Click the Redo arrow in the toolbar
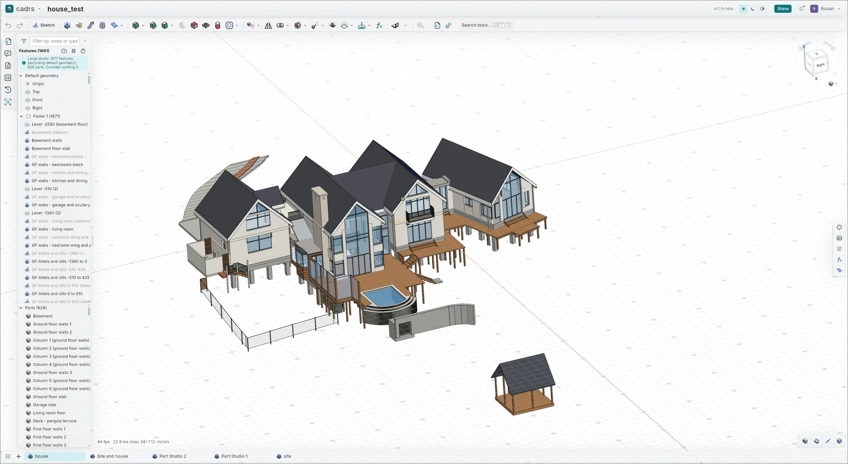 pyautogui.click(x=20, y=26)
